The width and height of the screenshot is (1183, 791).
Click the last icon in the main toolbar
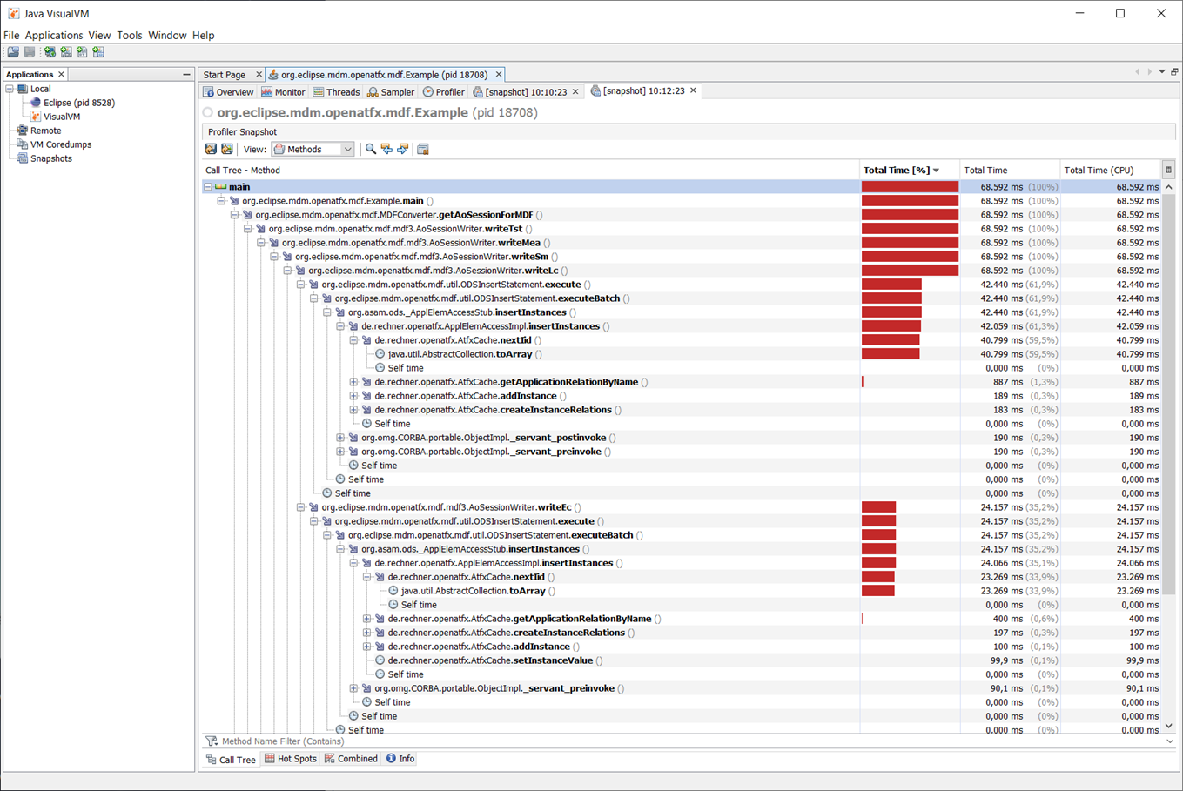point(98,52)
